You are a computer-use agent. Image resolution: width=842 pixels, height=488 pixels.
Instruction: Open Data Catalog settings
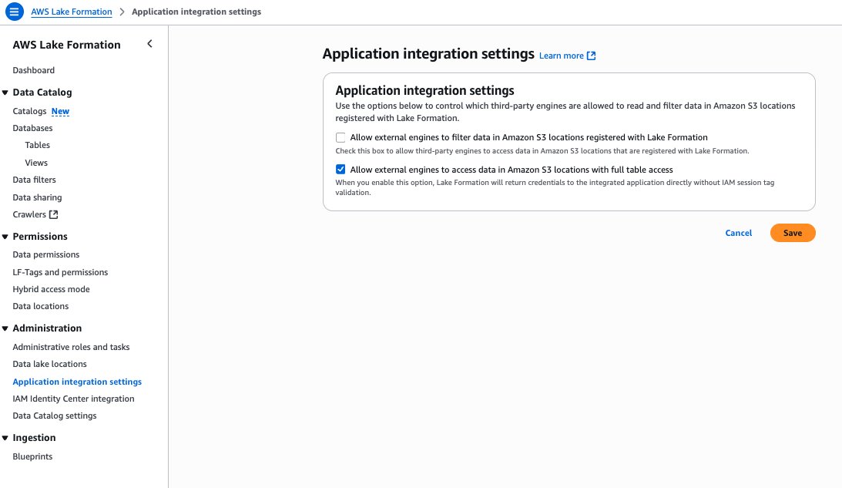55,416
